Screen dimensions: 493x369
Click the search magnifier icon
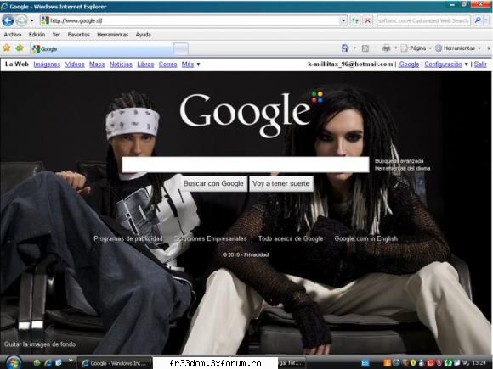tap(478, 20)
